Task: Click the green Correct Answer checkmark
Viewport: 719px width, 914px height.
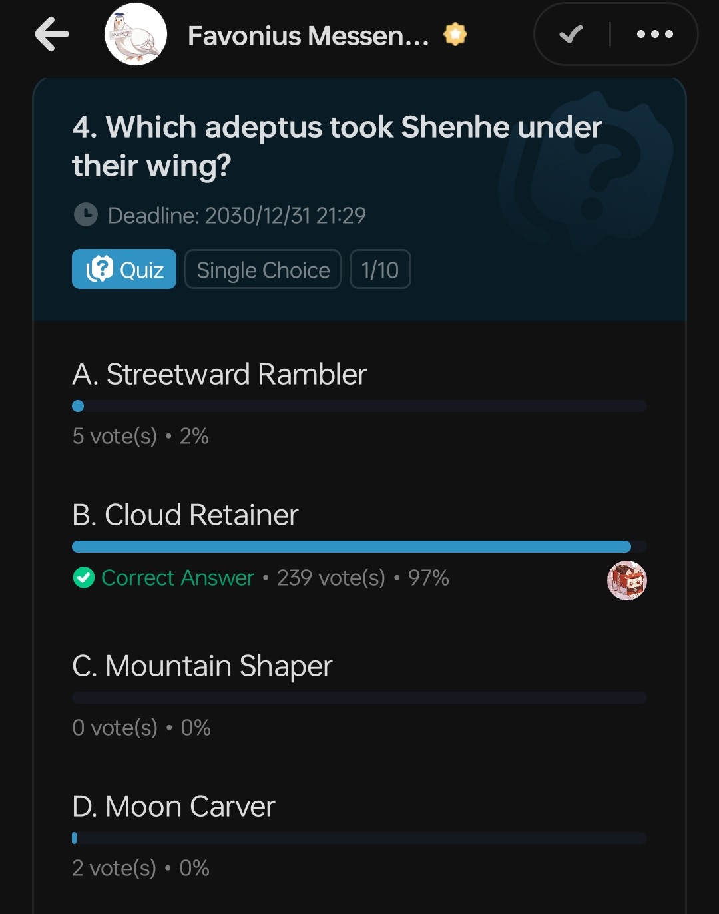Action: tap(83, 578)
